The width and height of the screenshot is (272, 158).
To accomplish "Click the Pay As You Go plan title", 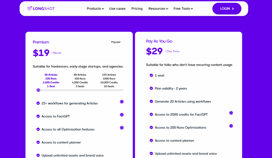I will (159, 41).
